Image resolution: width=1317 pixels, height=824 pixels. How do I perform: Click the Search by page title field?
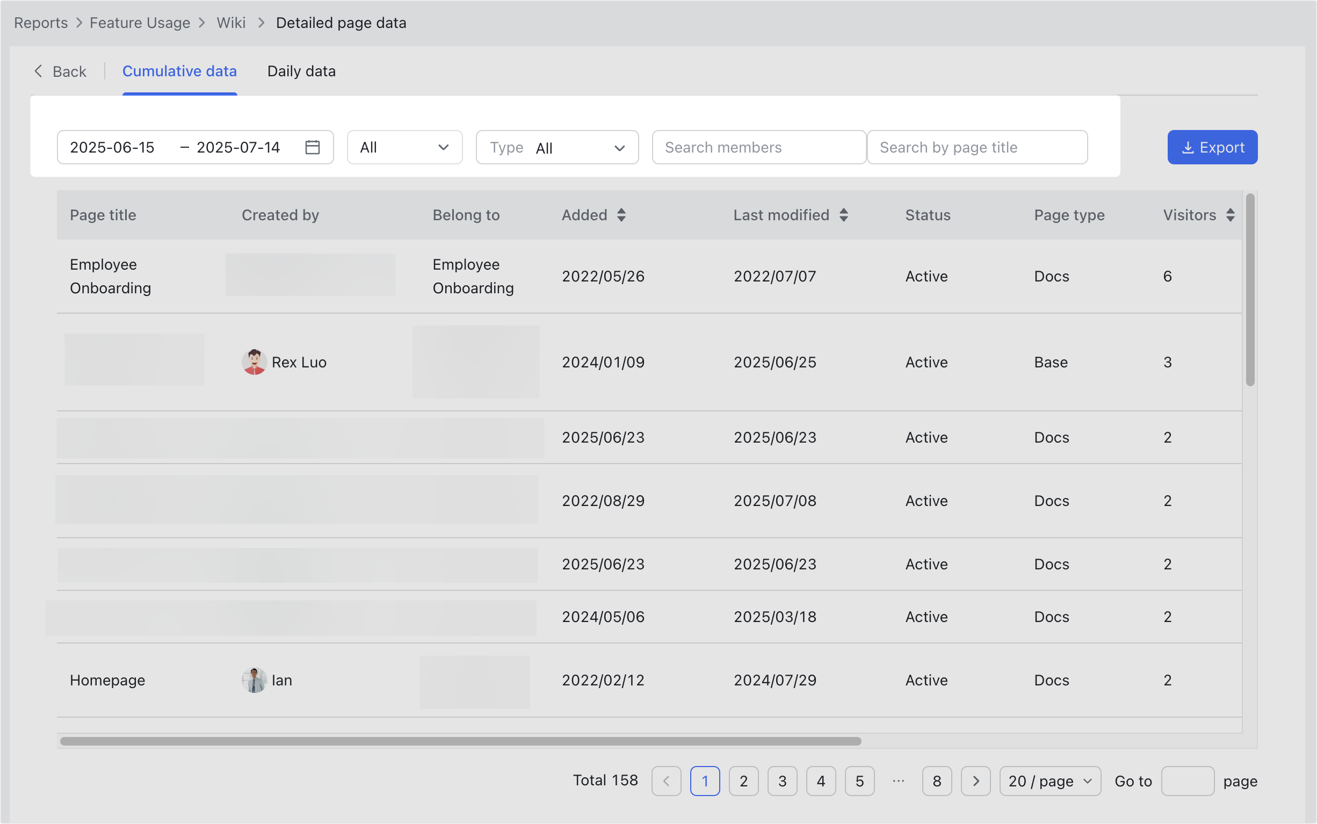tap(977, 147)
